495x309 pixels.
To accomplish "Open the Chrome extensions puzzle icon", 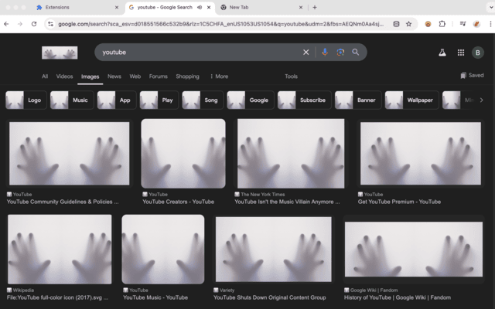I will coord(442,24).
